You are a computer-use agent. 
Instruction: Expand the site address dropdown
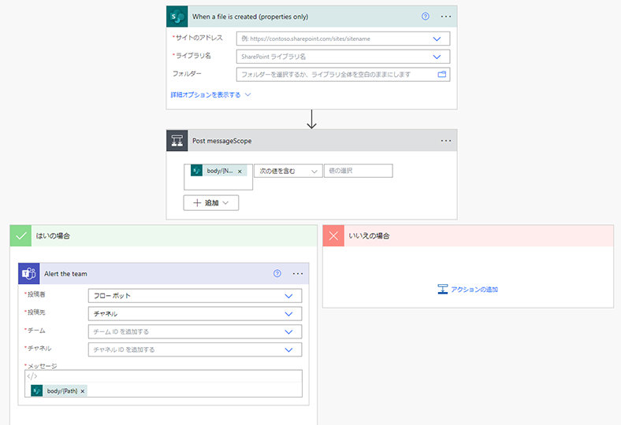coord(437,39)
